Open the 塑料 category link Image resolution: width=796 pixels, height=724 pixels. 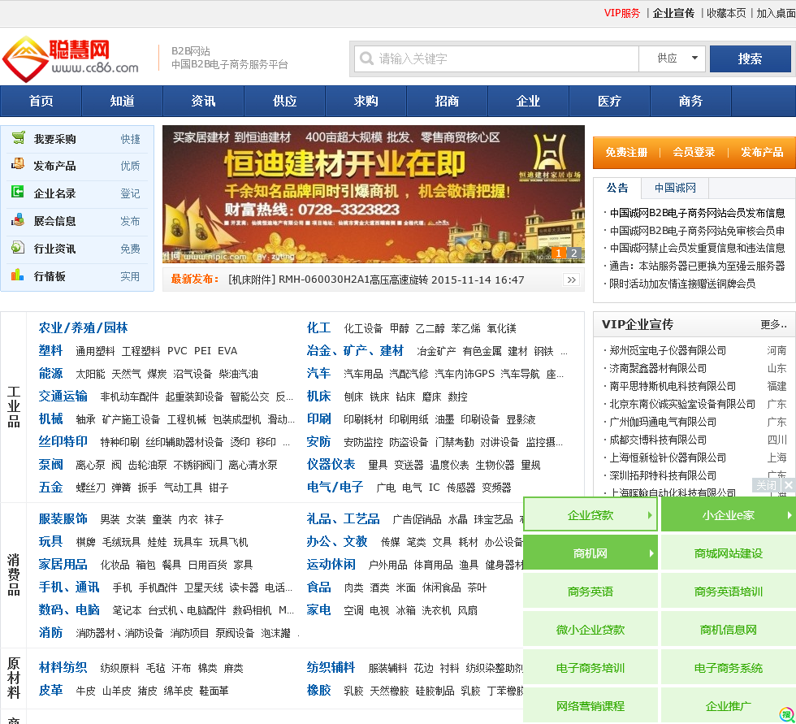(50, 350)
